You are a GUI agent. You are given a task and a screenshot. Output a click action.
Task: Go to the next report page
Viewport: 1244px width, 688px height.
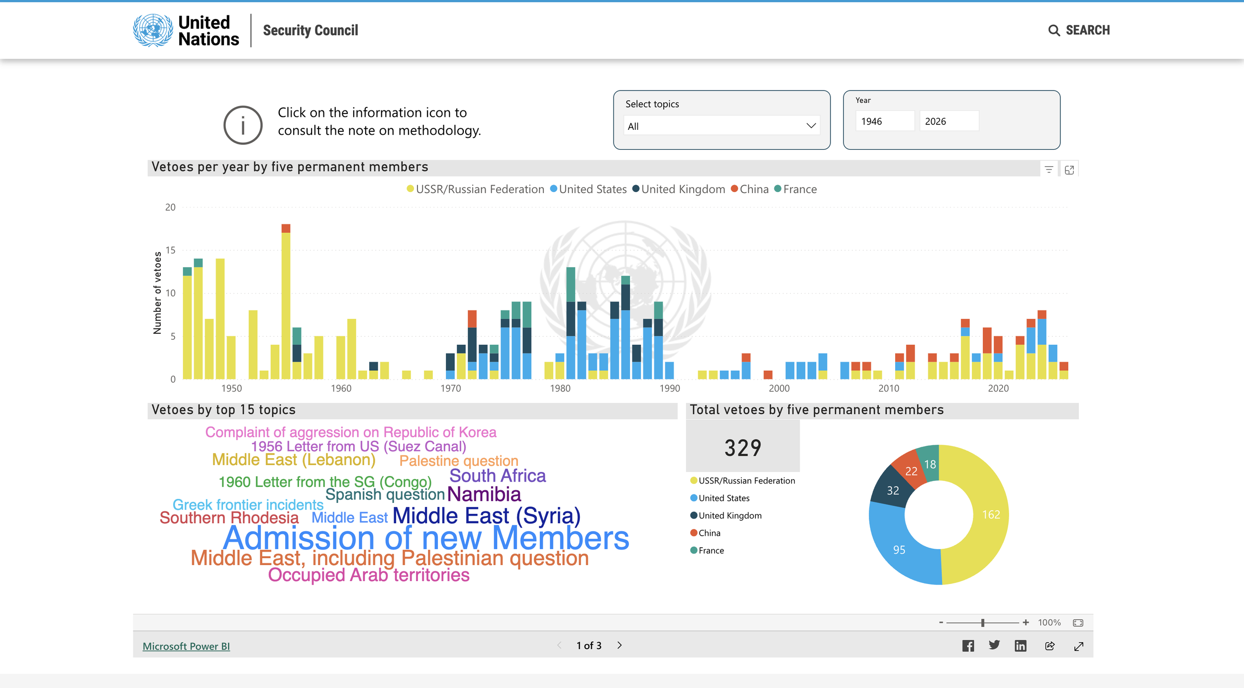tap(620, 645)
